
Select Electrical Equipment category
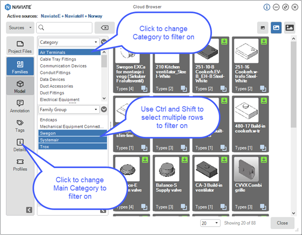pos(69,100)
